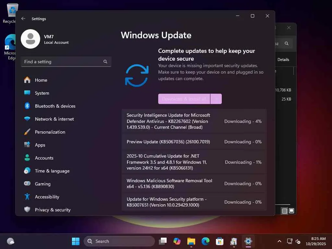Open Accessibility settings

click(x=66, y=197)
